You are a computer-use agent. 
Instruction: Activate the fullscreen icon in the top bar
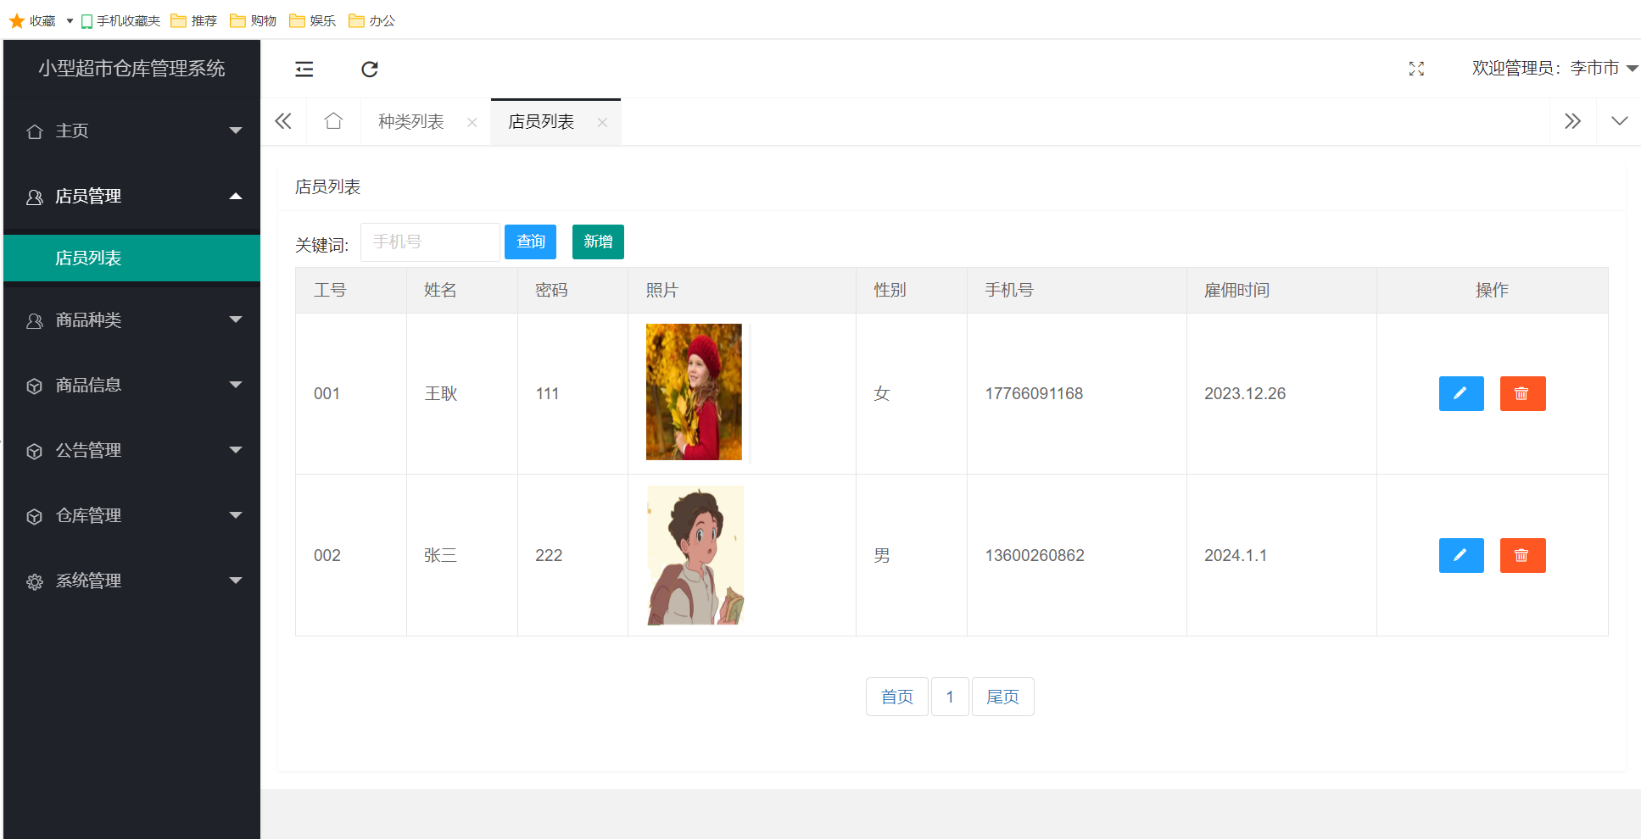click(1415, 69)
